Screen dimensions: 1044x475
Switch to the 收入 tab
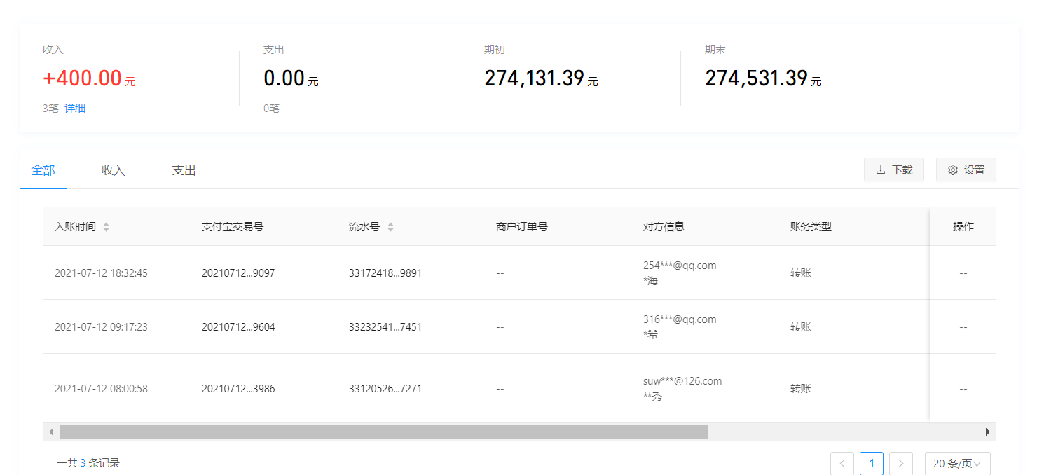113,170
